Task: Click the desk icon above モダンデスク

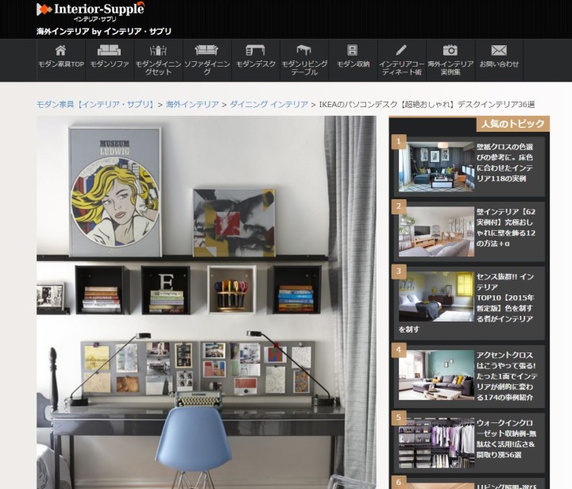Action: [255, 50]
